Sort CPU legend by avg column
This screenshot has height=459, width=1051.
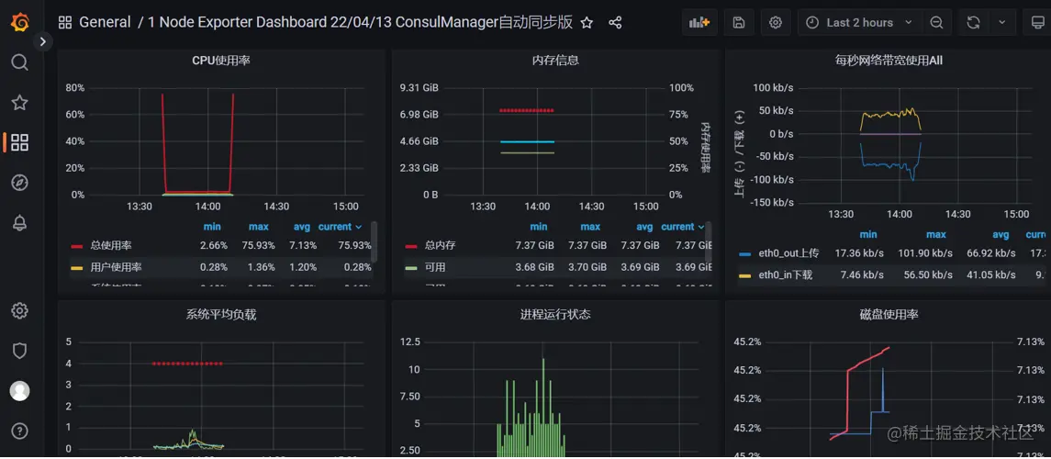[x=301, y=227]
